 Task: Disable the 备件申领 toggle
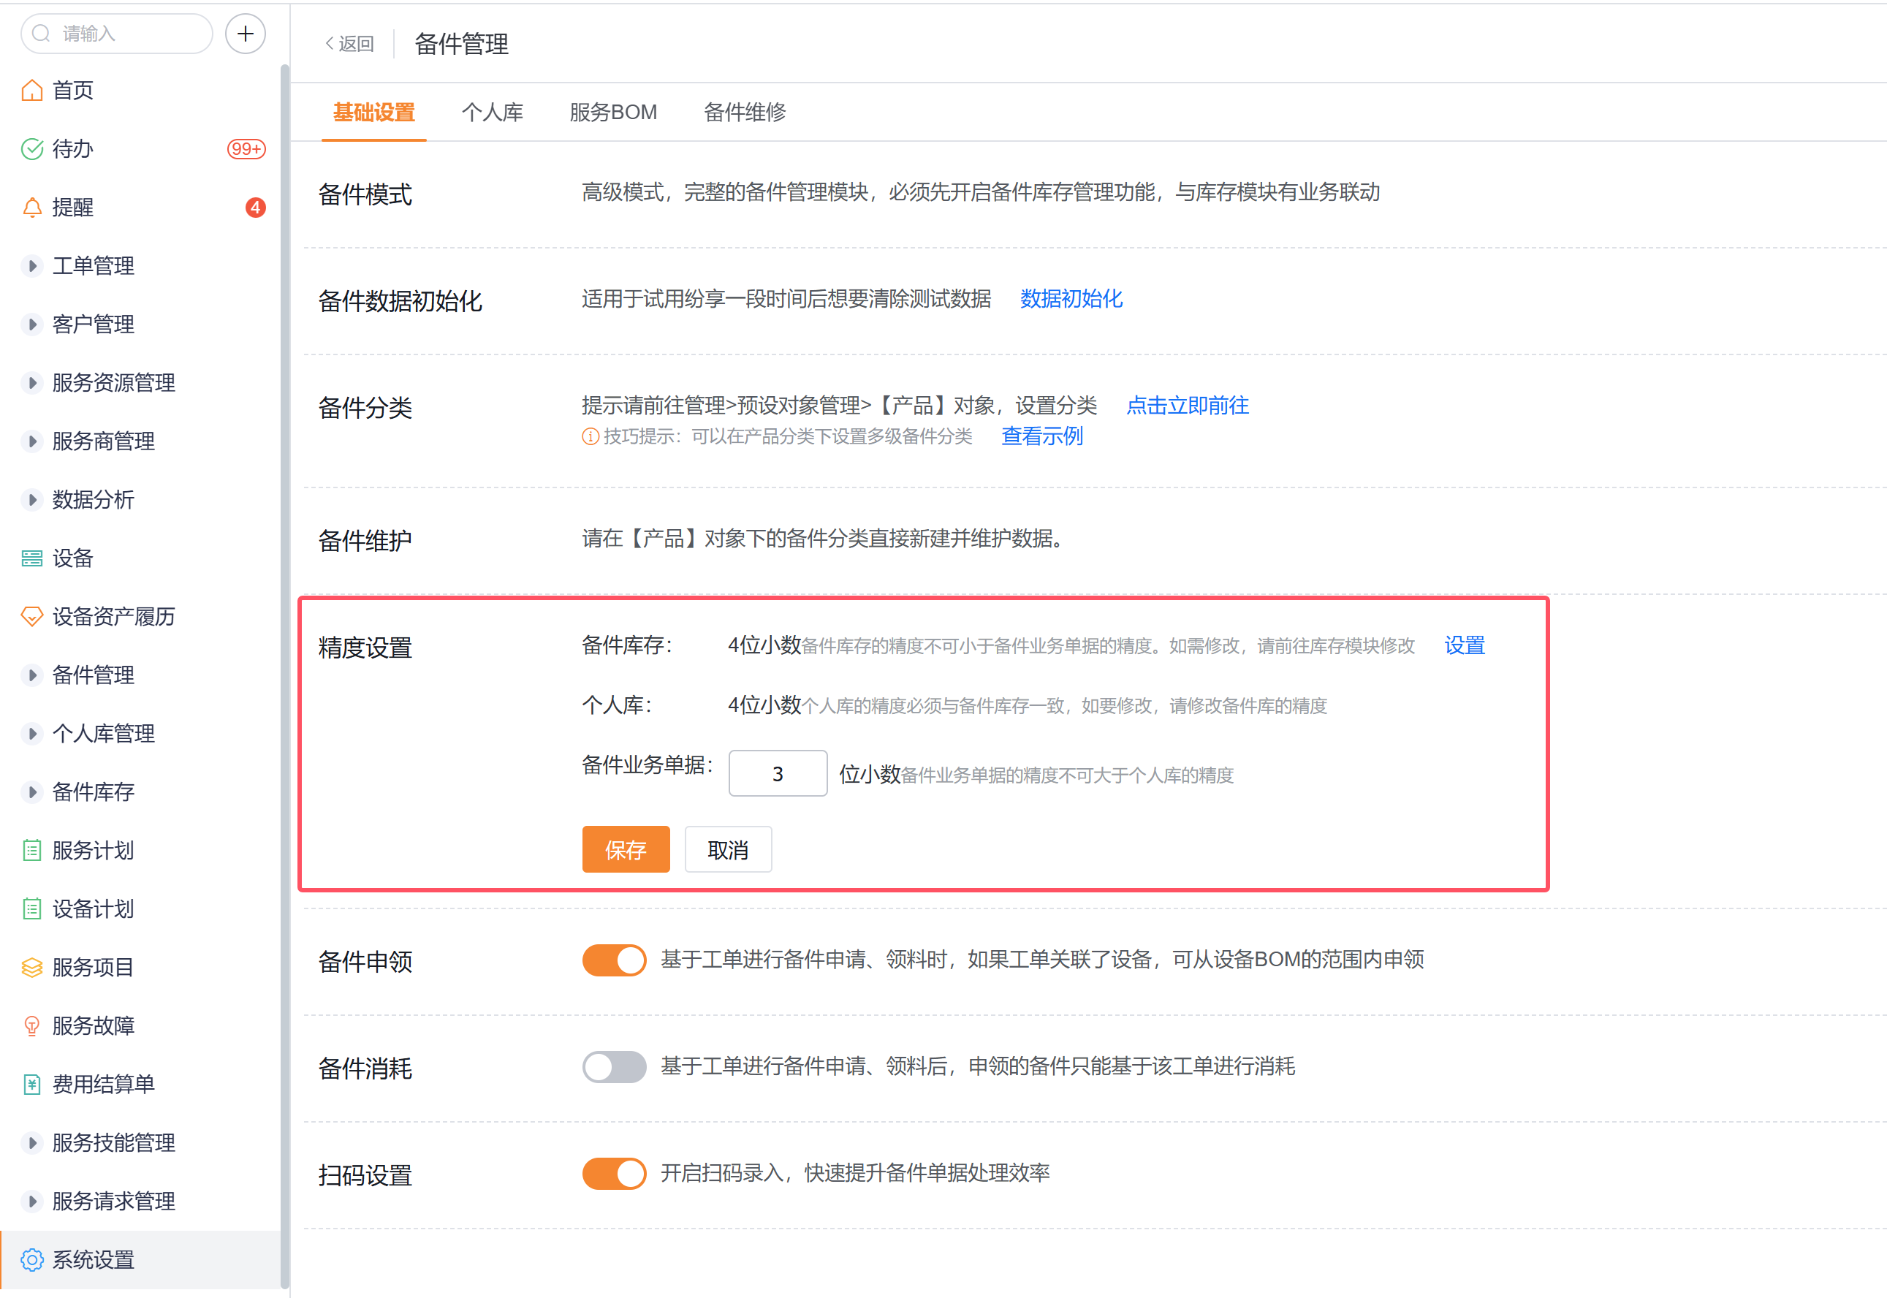coord(614,960)
